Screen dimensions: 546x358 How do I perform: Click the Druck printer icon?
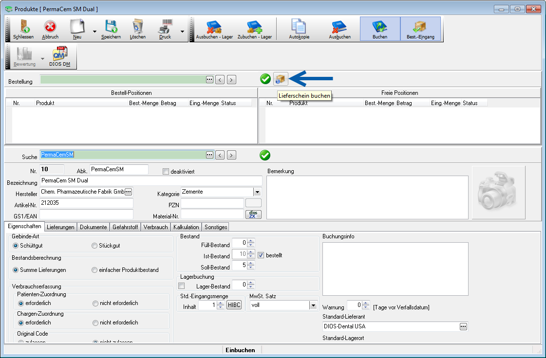(x=165, y=29)
